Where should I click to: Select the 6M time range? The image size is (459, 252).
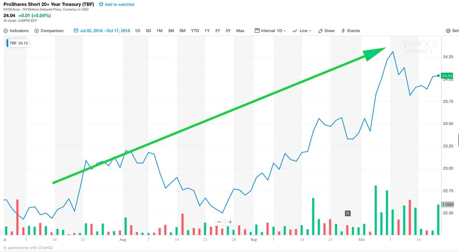point(182,31)
